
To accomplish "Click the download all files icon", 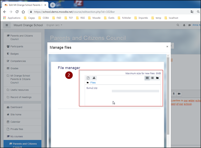I will pyautogui.click(x=94, y=78).
